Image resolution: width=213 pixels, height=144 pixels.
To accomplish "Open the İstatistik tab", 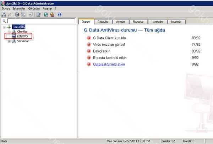I will (x=176, y=22).
